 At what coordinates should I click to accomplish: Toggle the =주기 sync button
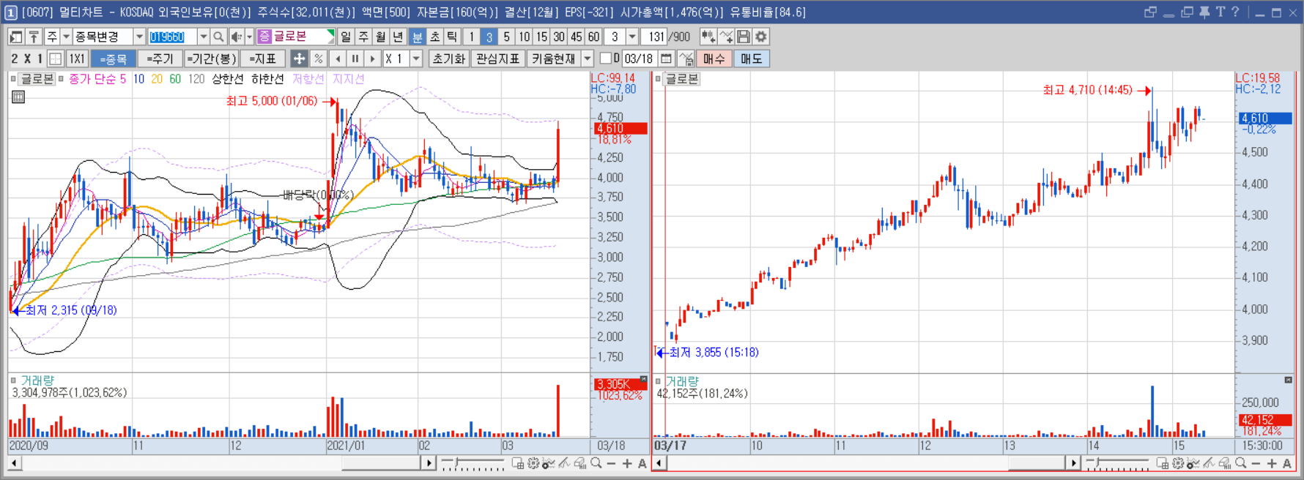pyautogui.click(x=160, y=59)
